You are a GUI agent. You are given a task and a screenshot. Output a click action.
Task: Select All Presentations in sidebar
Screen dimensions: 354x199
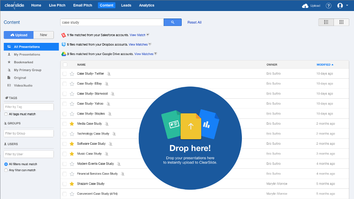tap(31, 47)
